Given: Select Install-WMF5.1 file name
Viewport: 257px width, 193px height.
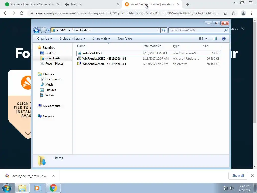Looking at the screenshot, I should pos(92,53).
